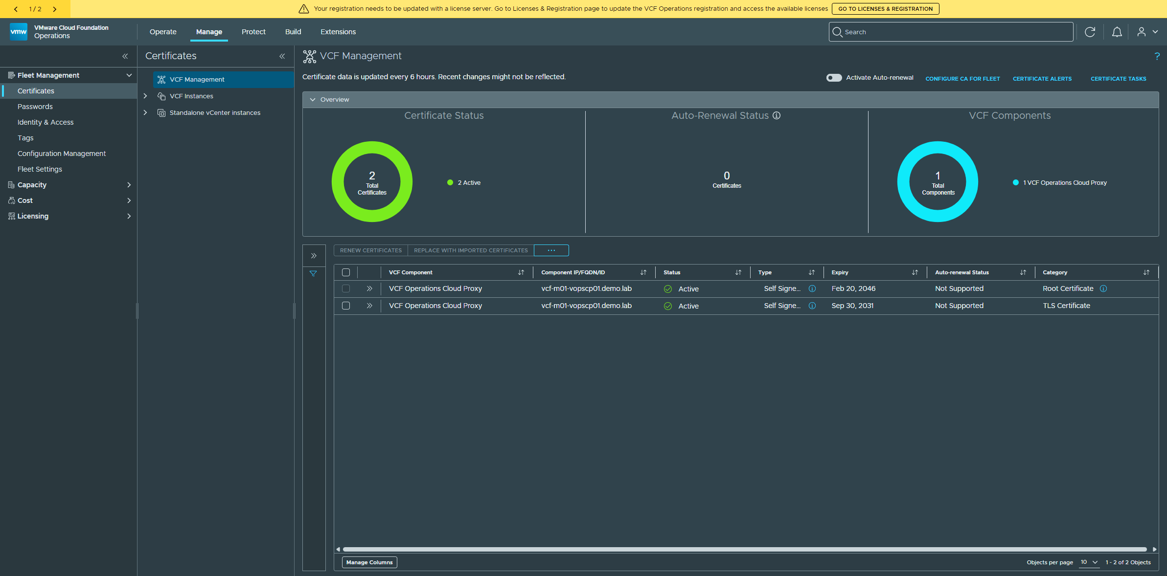The width and height of the screenshot is (1167, 576).
Task: Open the user account menu
Action: tap(1147, 32)
